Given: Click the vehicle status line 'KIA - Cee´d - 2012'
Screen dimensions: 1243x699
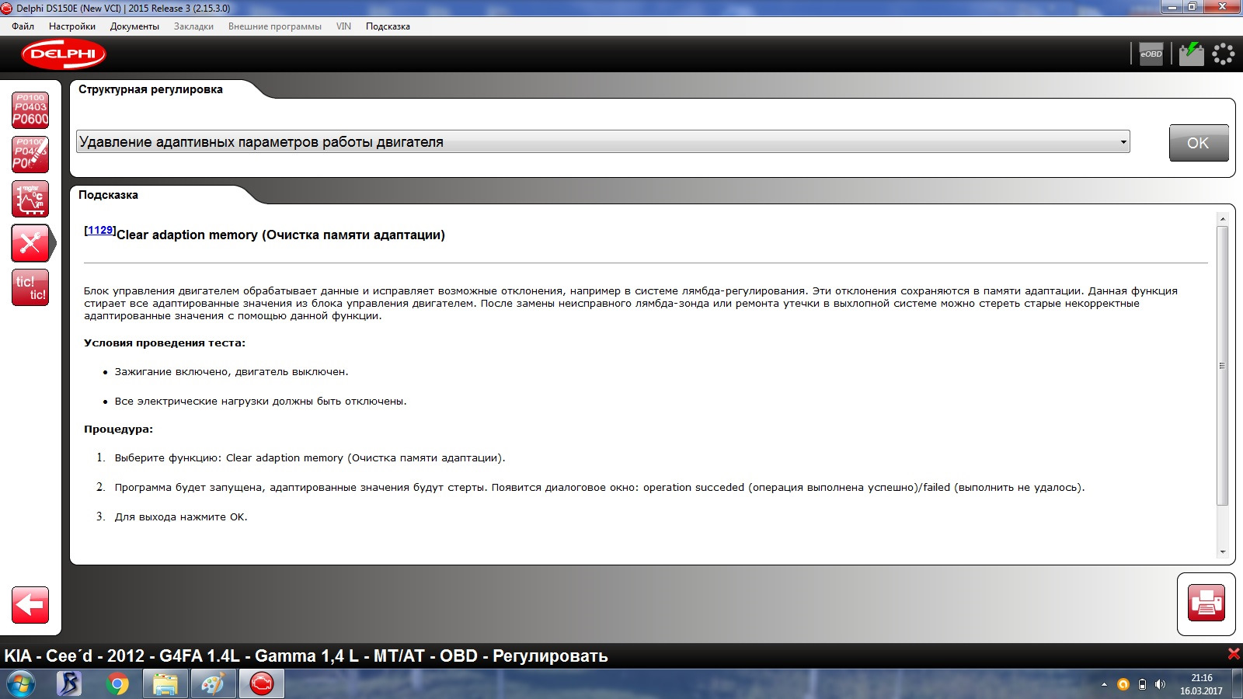Looking at the screenshot, I should [x=306, y=656].
